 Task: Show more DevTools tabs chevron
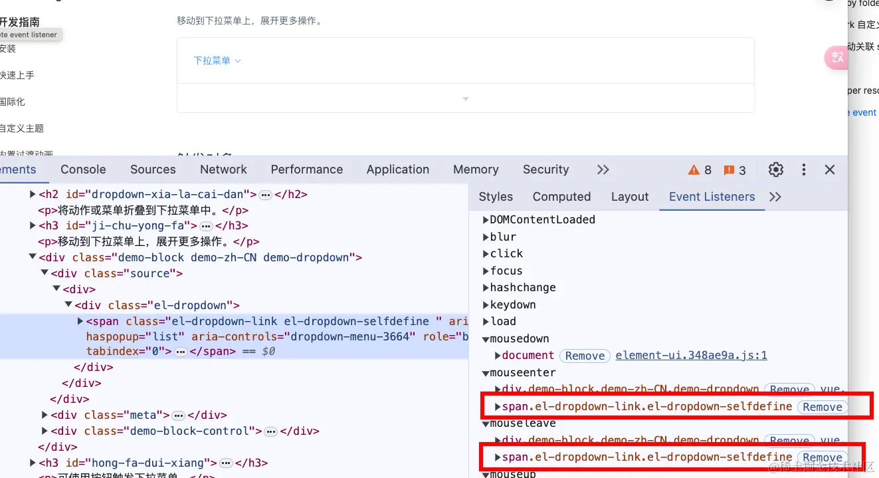click(x=603, y=170)
